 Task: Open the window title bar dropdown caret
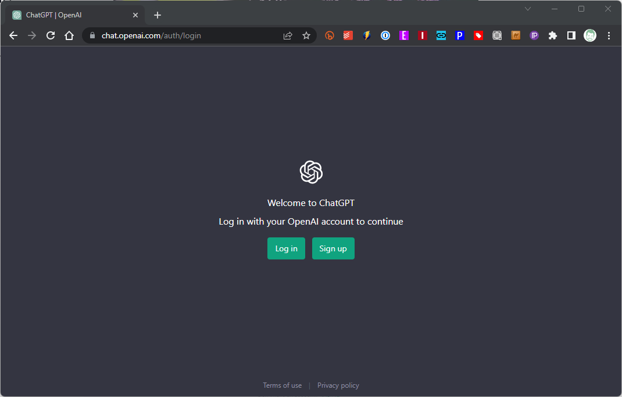click(527, 9)
